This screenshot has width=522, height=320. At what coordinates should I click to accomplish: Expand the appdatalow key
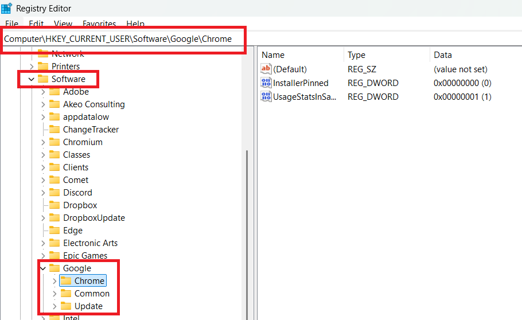(x=43, y=117)
